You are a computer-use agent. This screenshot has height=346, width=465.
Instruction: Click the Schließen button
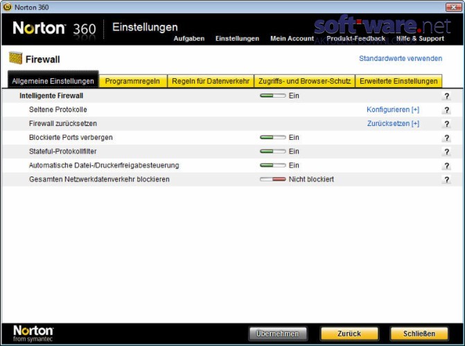(x=419, y=334)
